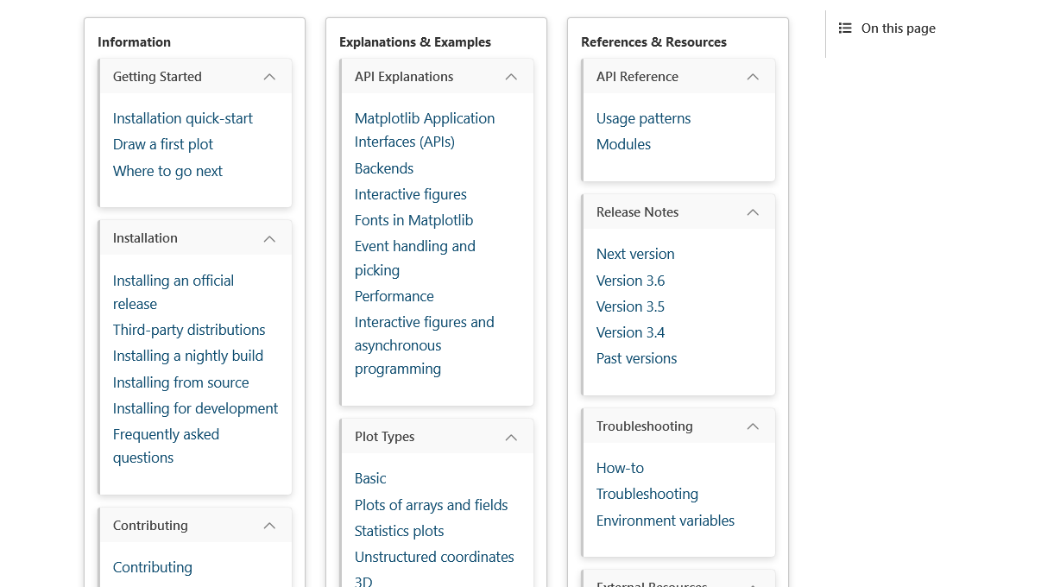
Task: Open the Usage patterns link
Action: pos(644,118)
